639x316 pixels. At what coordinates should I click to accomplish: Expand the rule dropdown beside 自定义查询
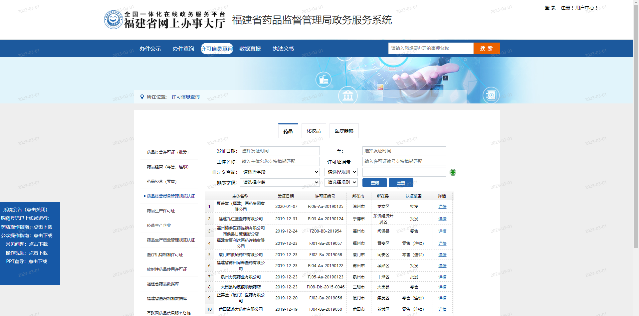click(x=341, y=172)
